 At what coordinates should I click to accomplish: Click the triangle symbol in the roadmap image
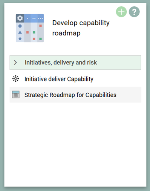point(20,32)
